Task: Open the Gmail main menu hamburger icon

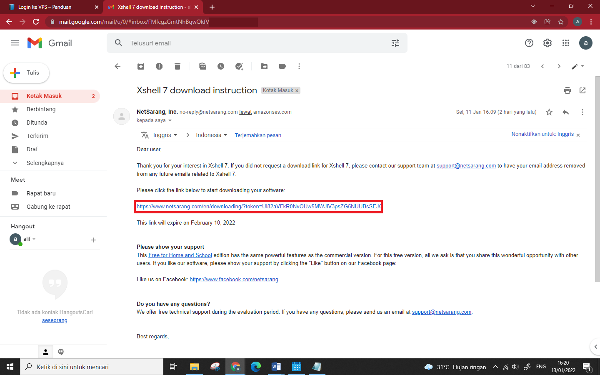Action: coord(15,43)
